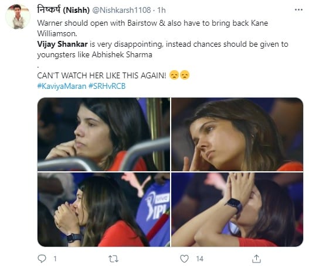Click the like count number 14
Viewport: 309px width, 266px height.
199,259
